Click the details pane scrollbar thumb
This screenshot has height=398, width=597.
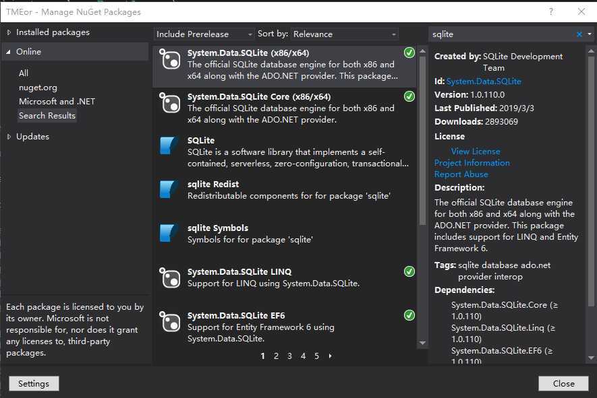[x=592, y=181]
